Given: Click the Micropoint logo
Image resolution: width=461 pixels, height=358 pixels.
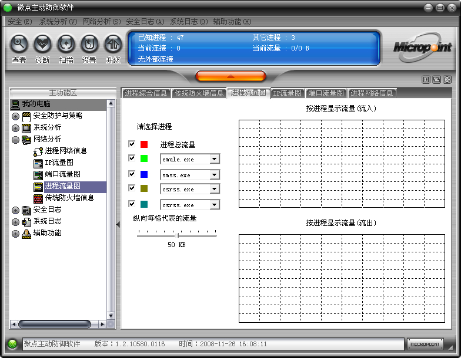Looking at the screenshot, I should point(422,47).
